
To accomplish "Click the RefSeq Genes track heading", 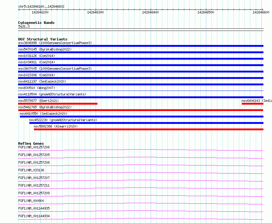I will [31, 143].
